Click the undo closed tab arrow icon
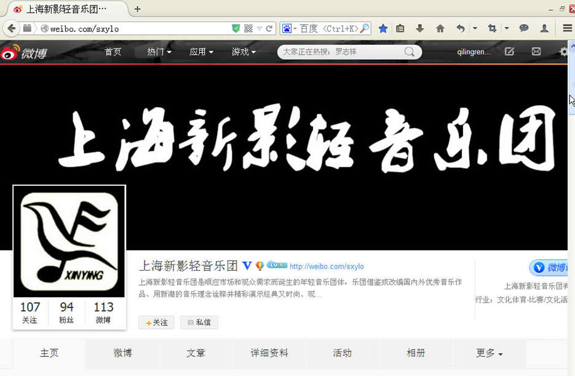The width and height of the screenshot is (575, 376). [461, 28]
